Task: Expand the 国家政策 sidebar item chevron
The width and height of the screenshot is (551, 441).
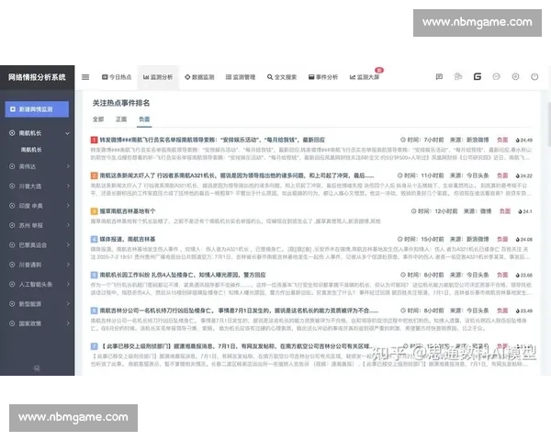Action: (68, 323)
